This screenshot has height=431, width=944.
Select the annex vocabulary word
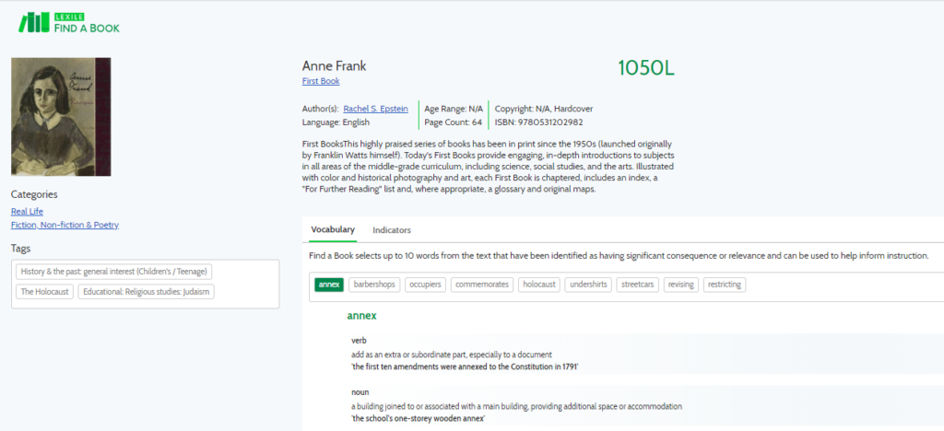(329, 285)
